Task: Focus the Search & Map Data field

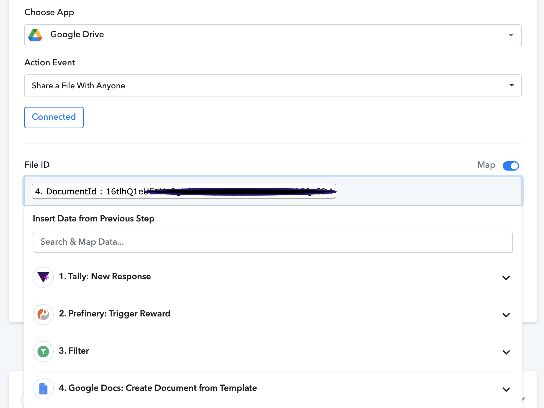Action: (273, 242)
